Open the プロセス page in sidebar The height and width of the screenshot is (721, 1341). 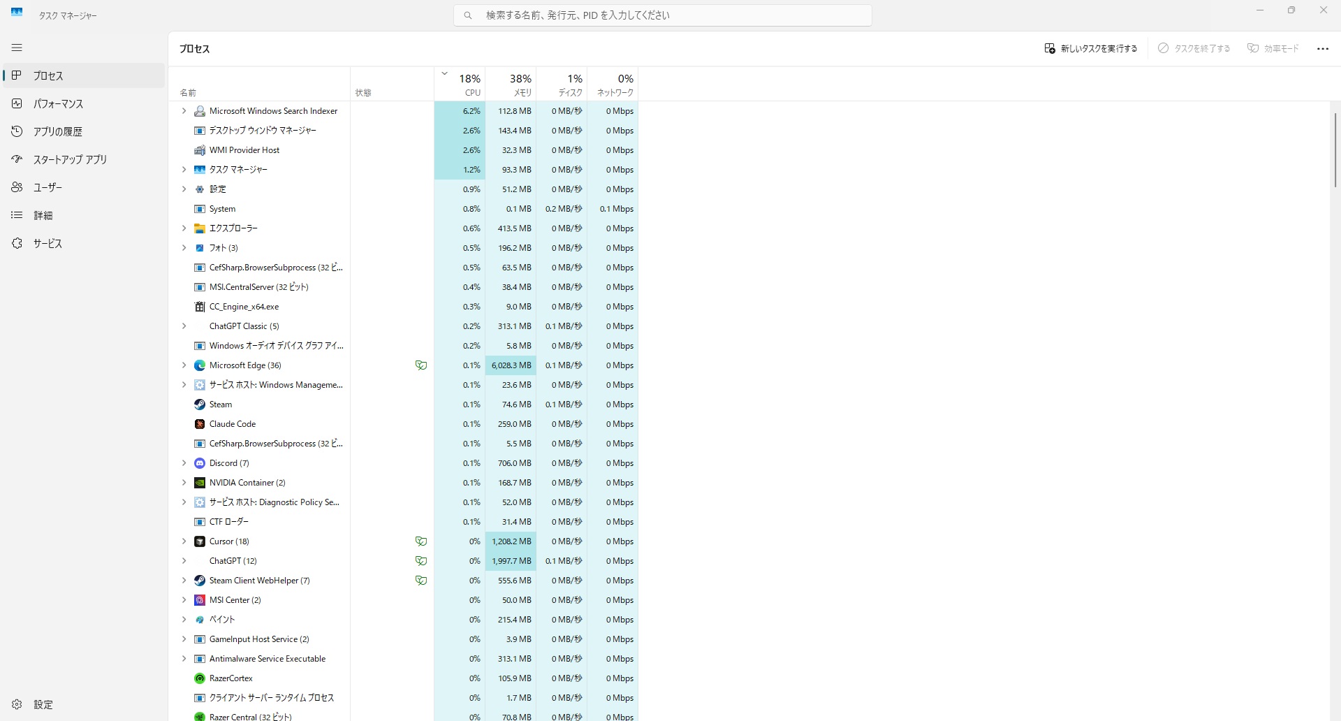tap(84, 75)
